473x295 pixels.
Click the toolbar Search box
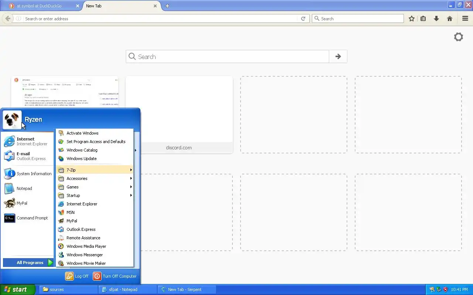click(x=358, y=18)
